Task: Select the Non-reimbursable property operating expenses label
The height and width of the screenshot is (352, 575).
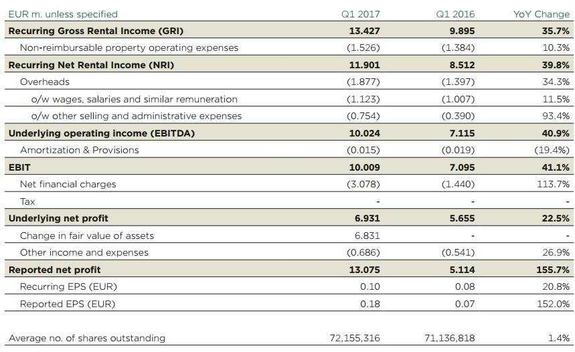Action: point(129,48)
